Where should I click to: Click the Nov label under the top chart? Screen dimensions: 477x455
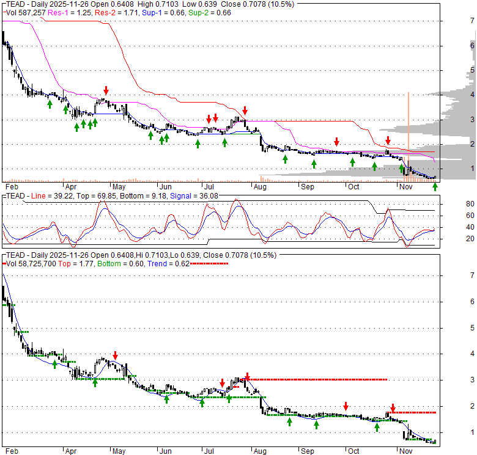[x=405, y=186]
